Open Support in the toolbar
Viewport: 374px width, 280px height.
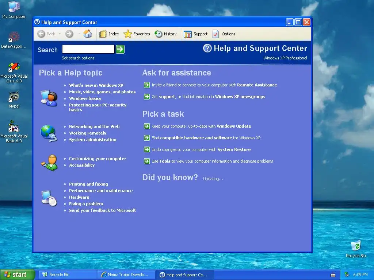point(196,34)
